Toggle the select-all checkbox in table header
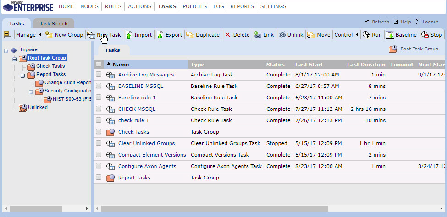Image resolution: width=447 pixels, height=217 pixels. click(99, 65)
